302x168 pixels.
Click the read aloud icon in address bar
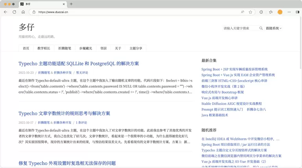243,12
